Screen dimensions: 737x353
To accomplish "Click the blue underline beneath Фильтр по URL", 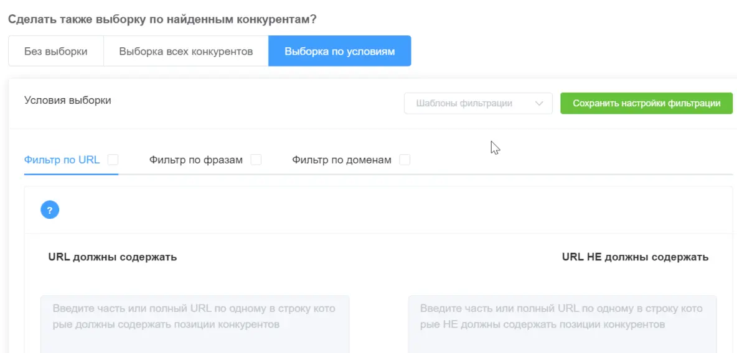I will [x=71, y=174].
